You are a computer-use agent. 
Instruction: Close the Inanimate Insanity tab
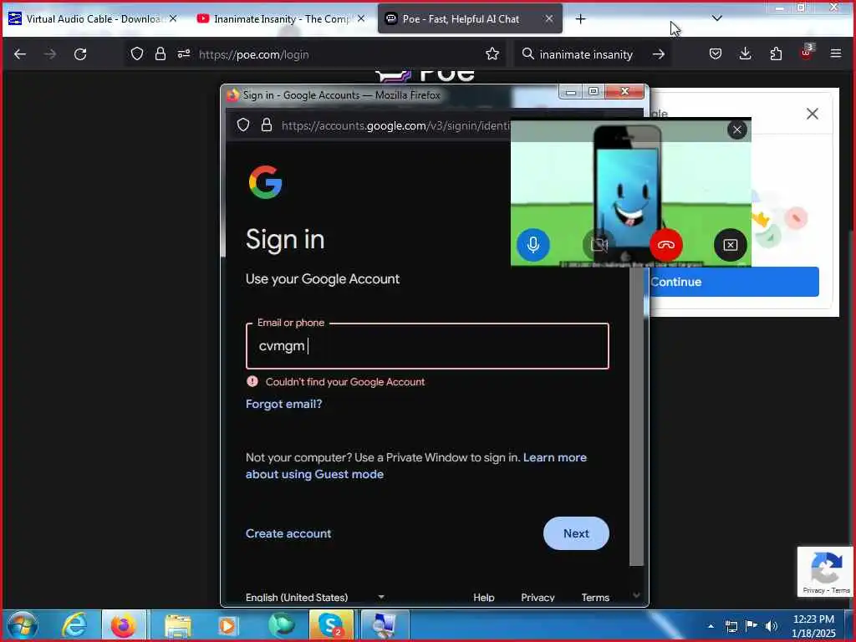(361, 18)
